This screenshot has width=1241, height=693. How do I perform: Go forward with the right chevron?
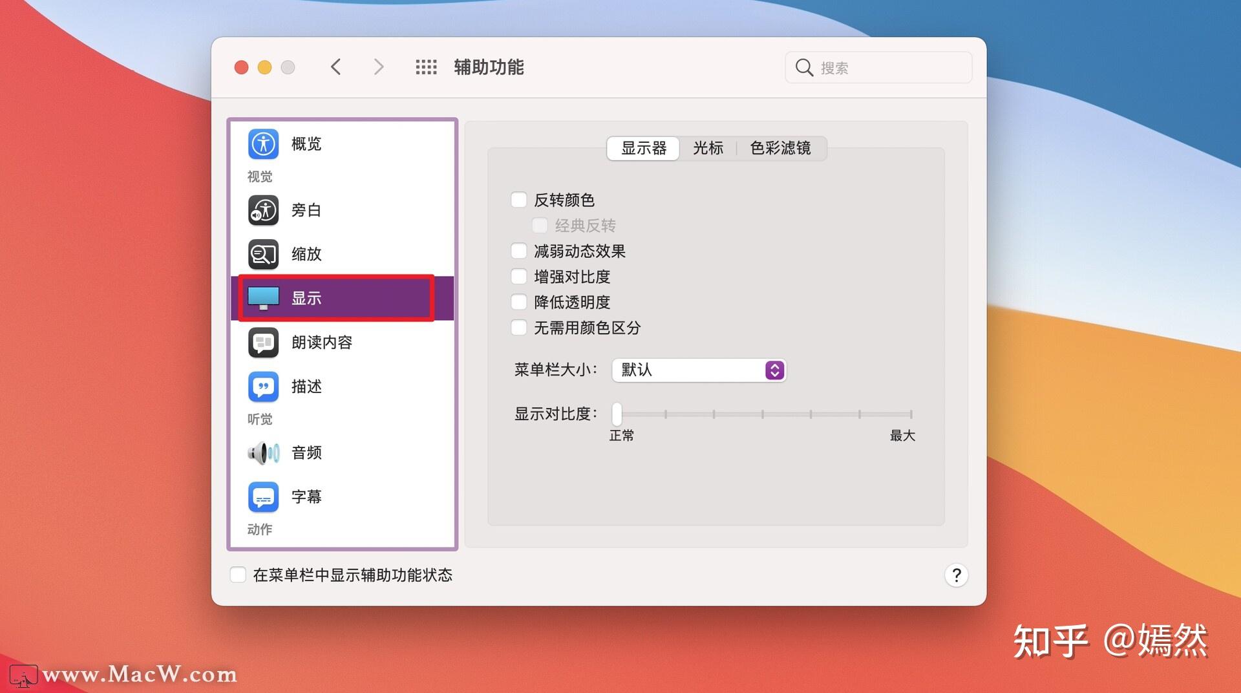(379, 67)
